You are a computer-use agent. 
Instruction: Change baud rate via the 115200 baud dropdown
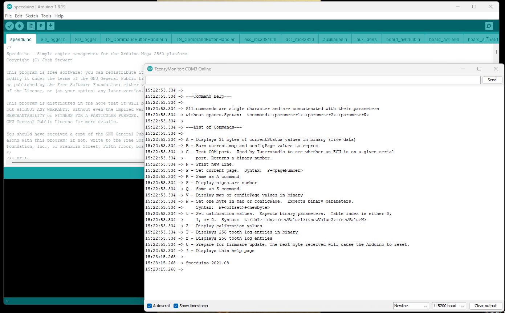(x=449, y=306)
